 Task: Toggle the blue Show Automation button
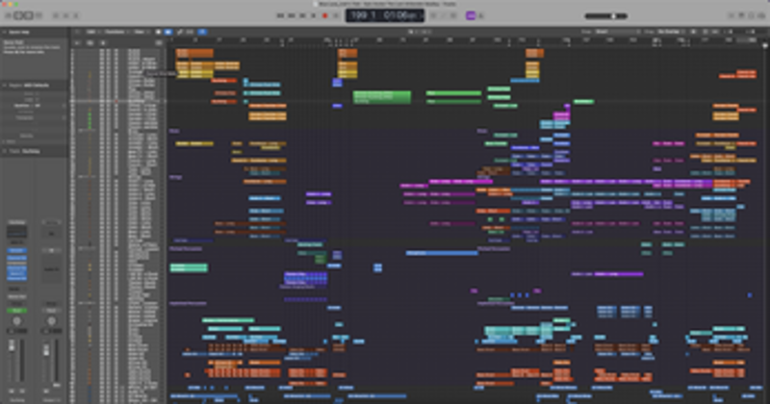point(168,32)
